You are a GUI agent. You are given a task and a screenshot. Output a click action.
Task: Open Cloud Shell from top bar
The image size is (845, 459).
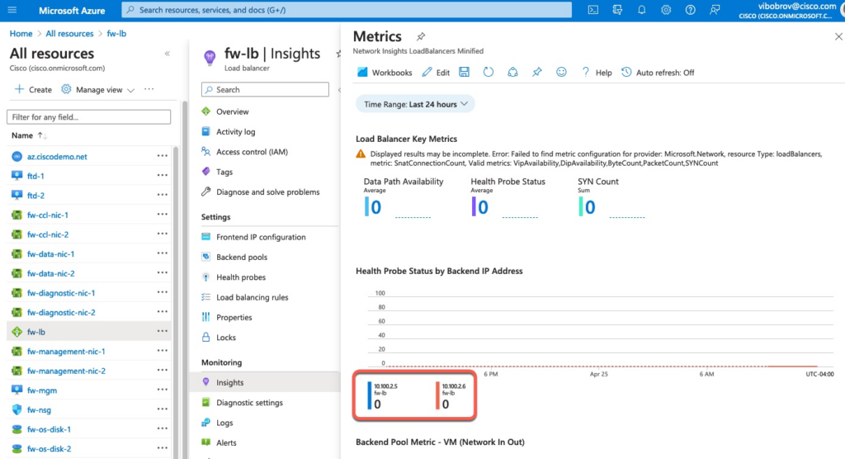[592, 10]
